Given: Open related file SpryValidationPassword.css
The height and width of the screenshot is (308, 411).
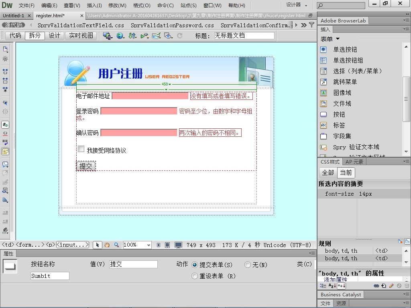Looking at the screenshot, I should coord(172,25).
